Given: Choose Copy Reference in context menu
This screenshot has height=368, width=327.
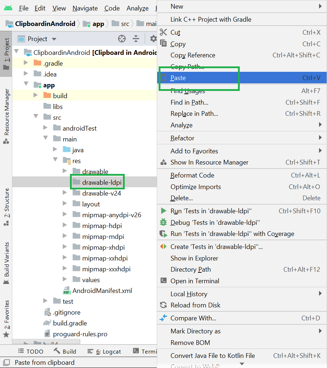Looking at the screenshot, I should coord(242,55).
